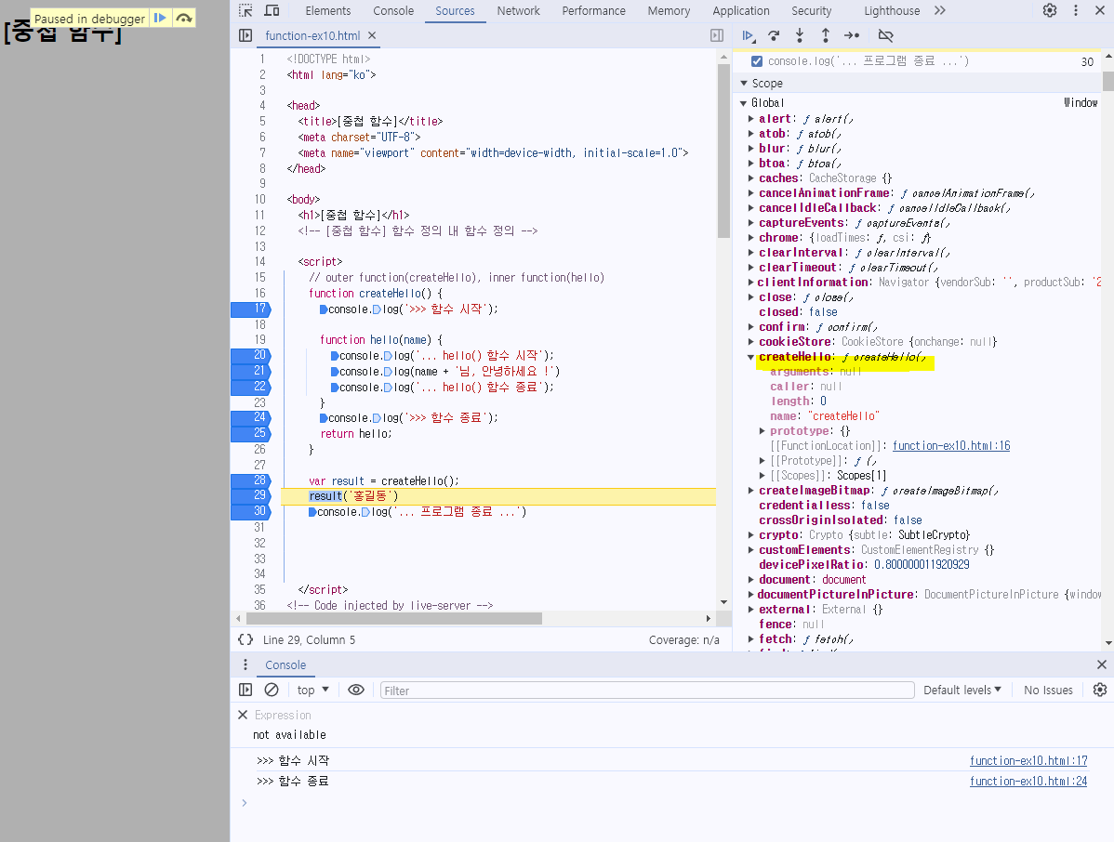The image size is (1114, 842).
Task: Open console settings gear
Action: pyautogui.click(x=1100, y=691)
